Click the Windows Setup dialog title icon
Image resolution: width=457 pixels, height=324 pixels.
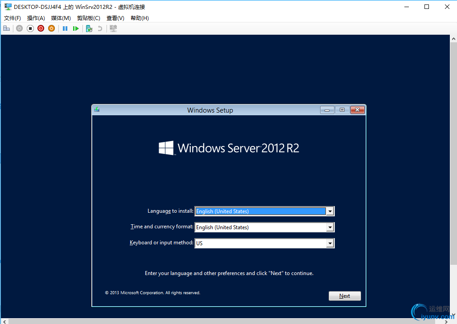[97, 109]
